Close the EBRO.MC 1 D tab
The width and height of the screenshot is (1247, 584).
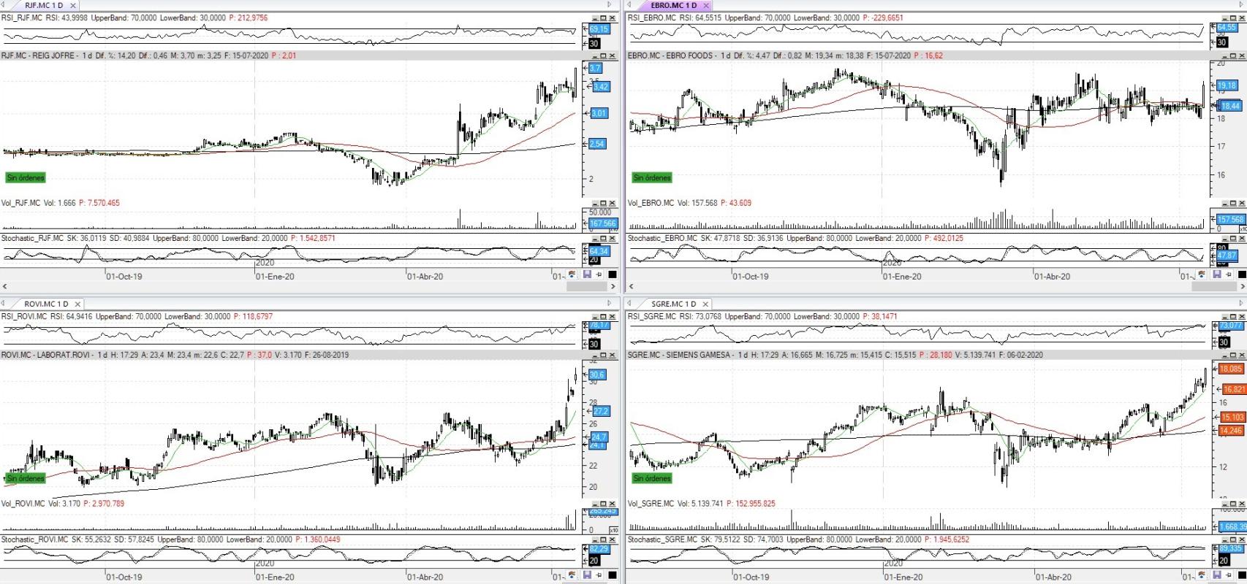706,5
